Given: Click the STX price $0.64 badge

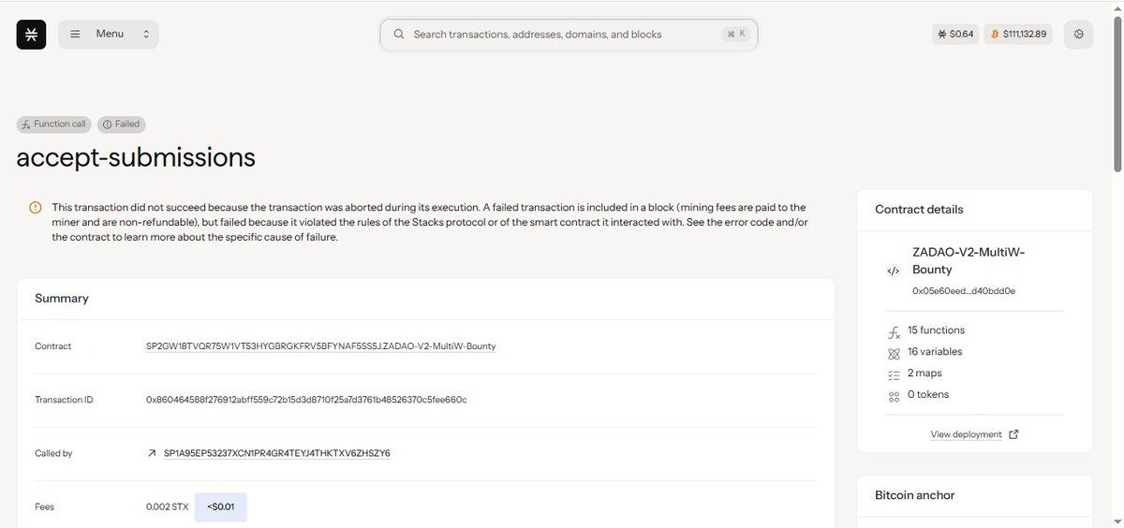Looking at the screenshot, I should [x=954, y=34].
